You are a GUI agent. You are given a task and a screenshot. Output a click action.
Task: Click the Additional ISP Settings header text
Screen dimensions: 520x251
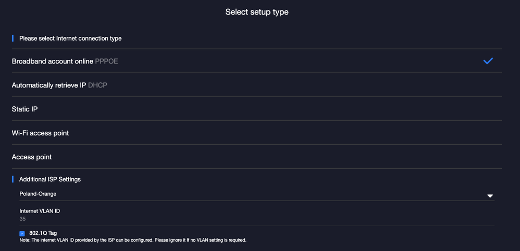coord(50,179)
